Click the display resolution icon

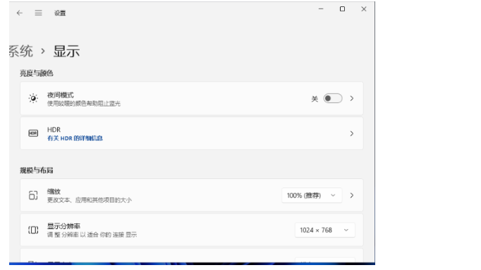33,230
